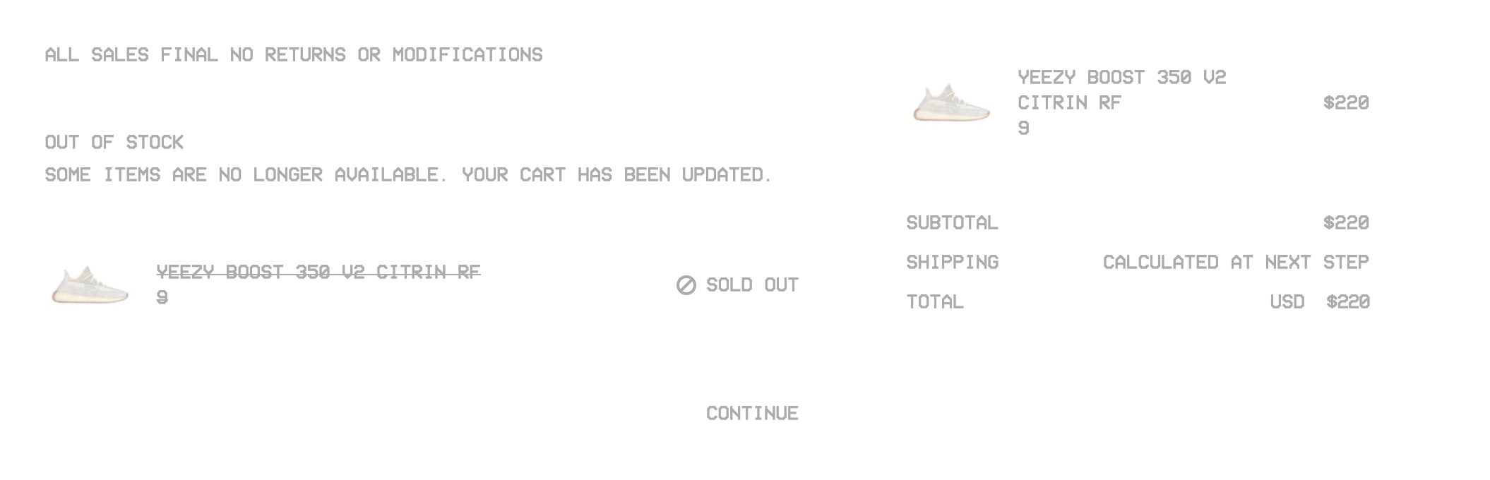The width and height of the screenshot is (1490, 480).
Task: Click the order summary Yeezy shoe thumbnail
Action: pyautogui.click(x=951, y=102)
